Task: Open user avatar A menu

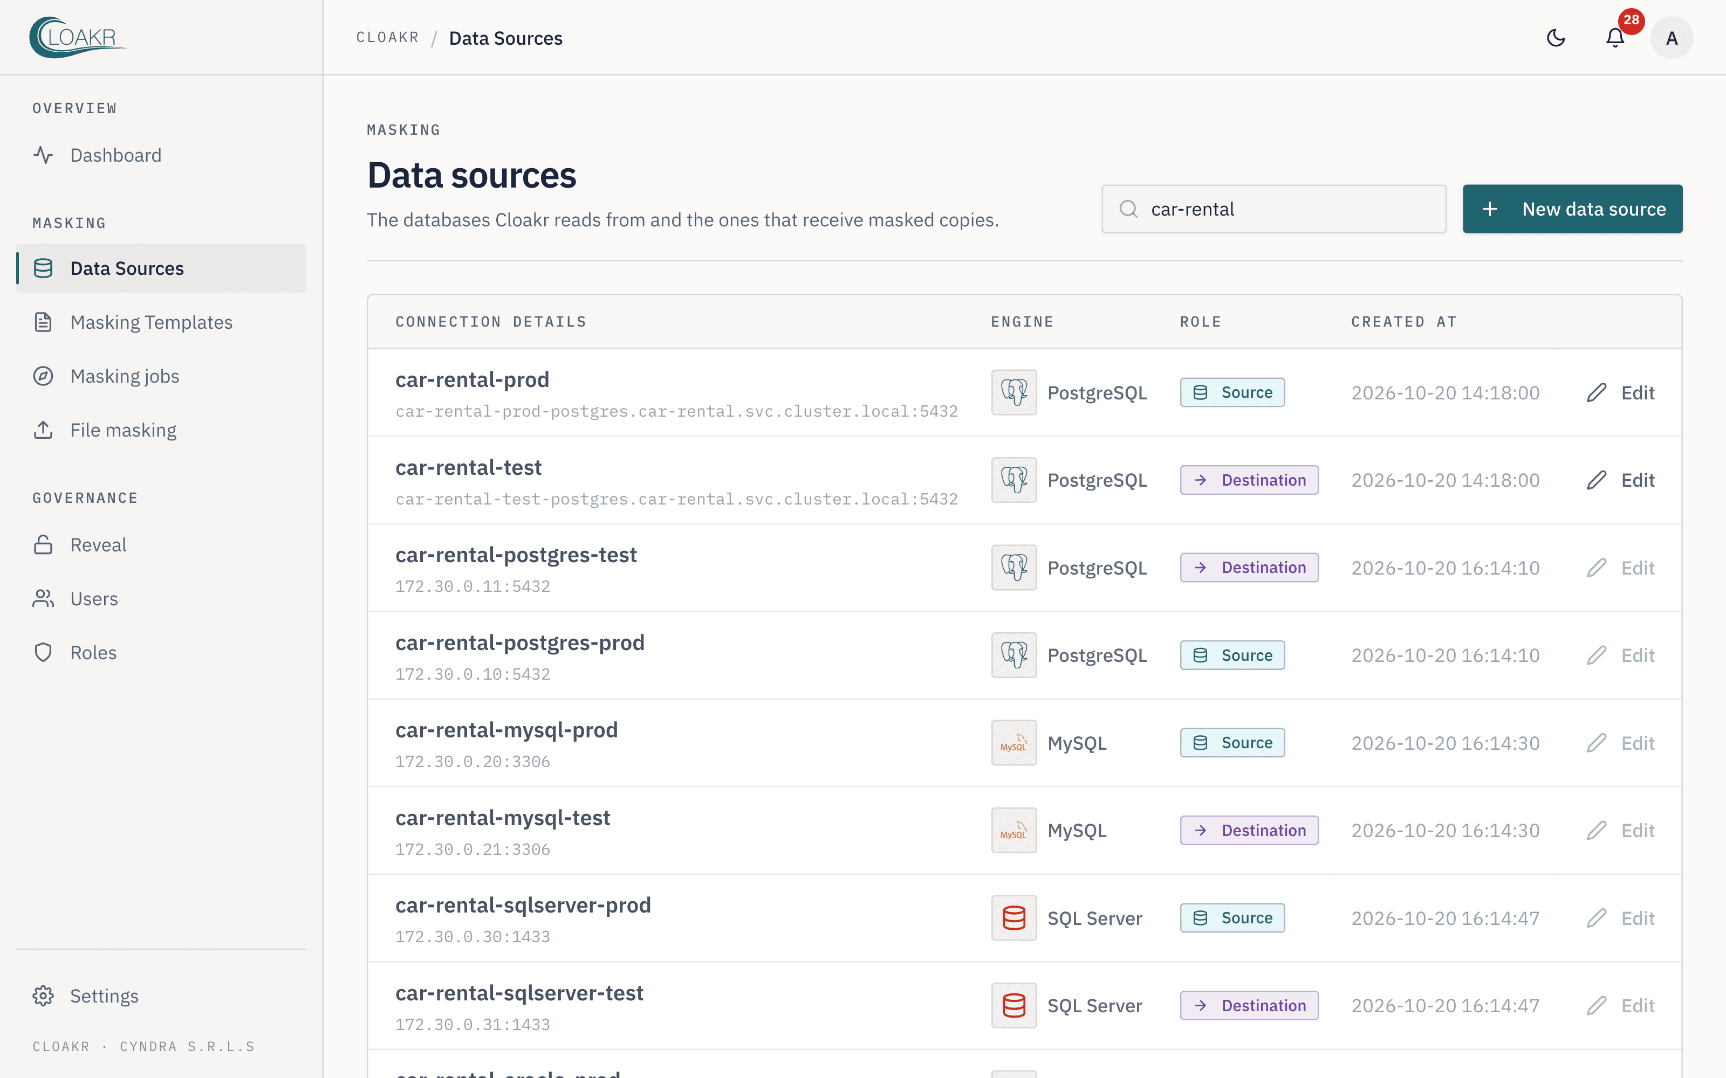Action: pos(1671,38)
